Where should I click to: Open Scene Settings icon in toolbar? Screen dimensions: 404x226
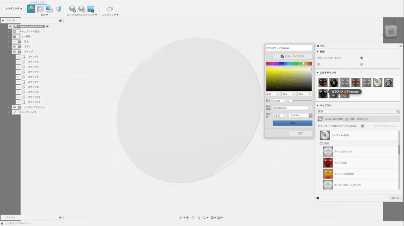tap(40, 9)
